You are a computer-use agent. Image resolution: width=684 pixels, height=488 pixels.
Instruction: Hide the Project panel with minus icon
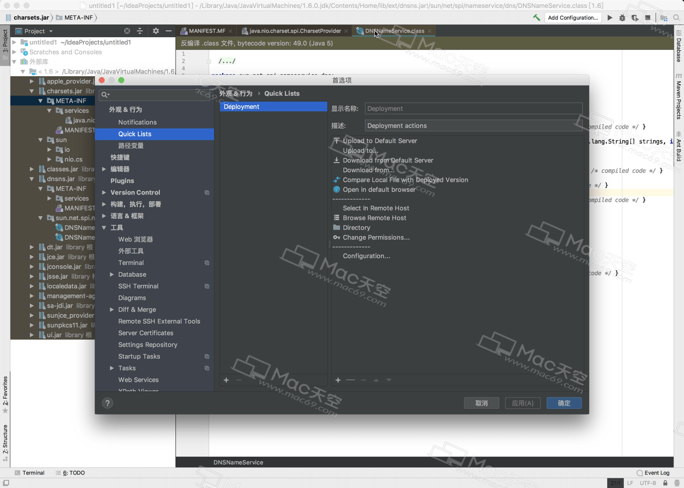pyautogui.click(x=169, y=31)
